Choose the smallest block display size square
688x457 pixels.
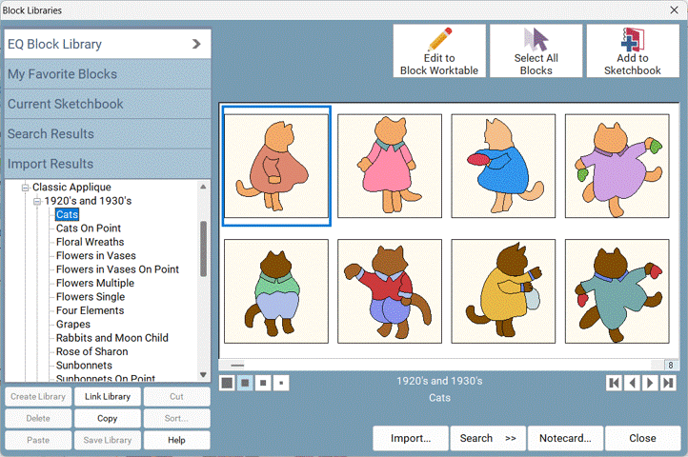[x=280, y=384]
